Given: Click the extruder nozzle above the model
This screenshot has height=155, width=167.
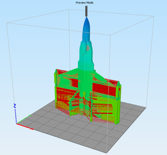Looking at the screenshot, I should coord(86,11).
